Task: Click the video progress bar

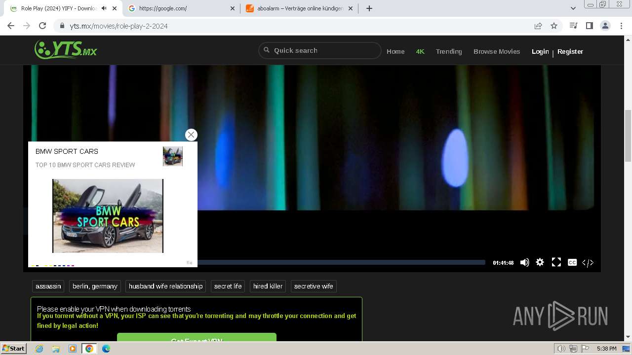Action: coord(341,262)
